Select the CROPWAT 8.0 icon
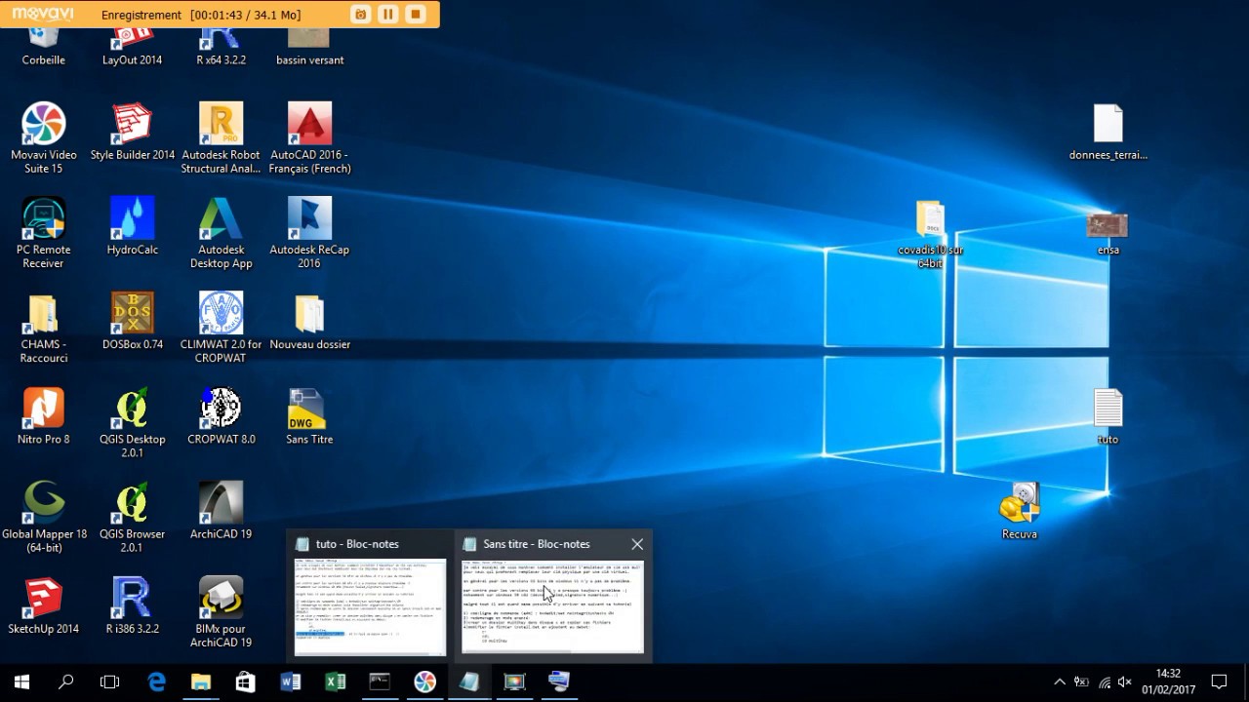This screenshot has height=702, width=1249. (222, 416)
